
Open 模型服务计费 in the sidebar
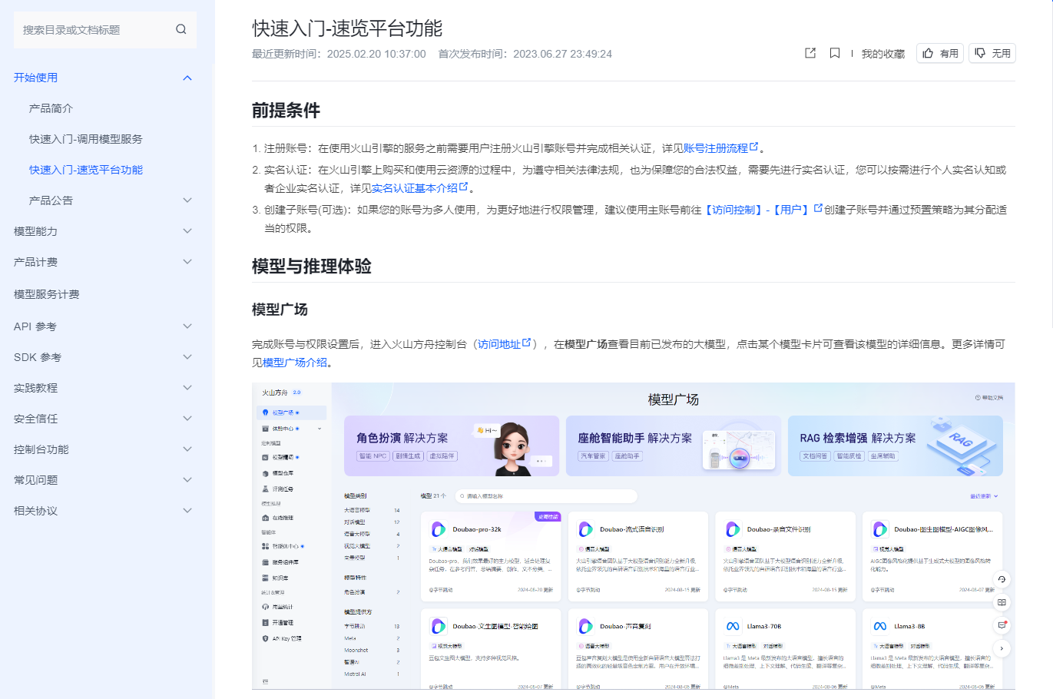click(x=47, y=294)
